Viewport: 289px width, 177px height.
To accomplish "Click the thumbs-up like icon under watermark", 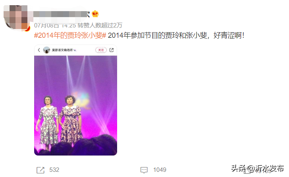I will tap(247, 171).
